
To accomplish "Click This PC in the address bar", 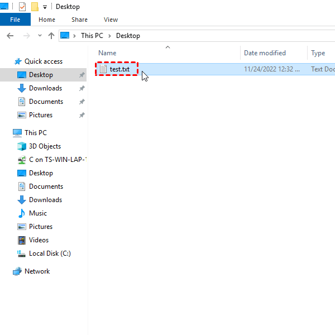I will pyautogui.click(x=92, y=36).
